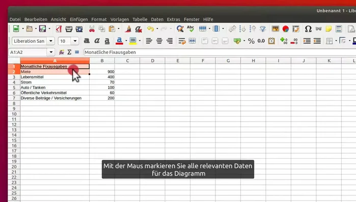Format as percent icon

[x=251, y=41]
